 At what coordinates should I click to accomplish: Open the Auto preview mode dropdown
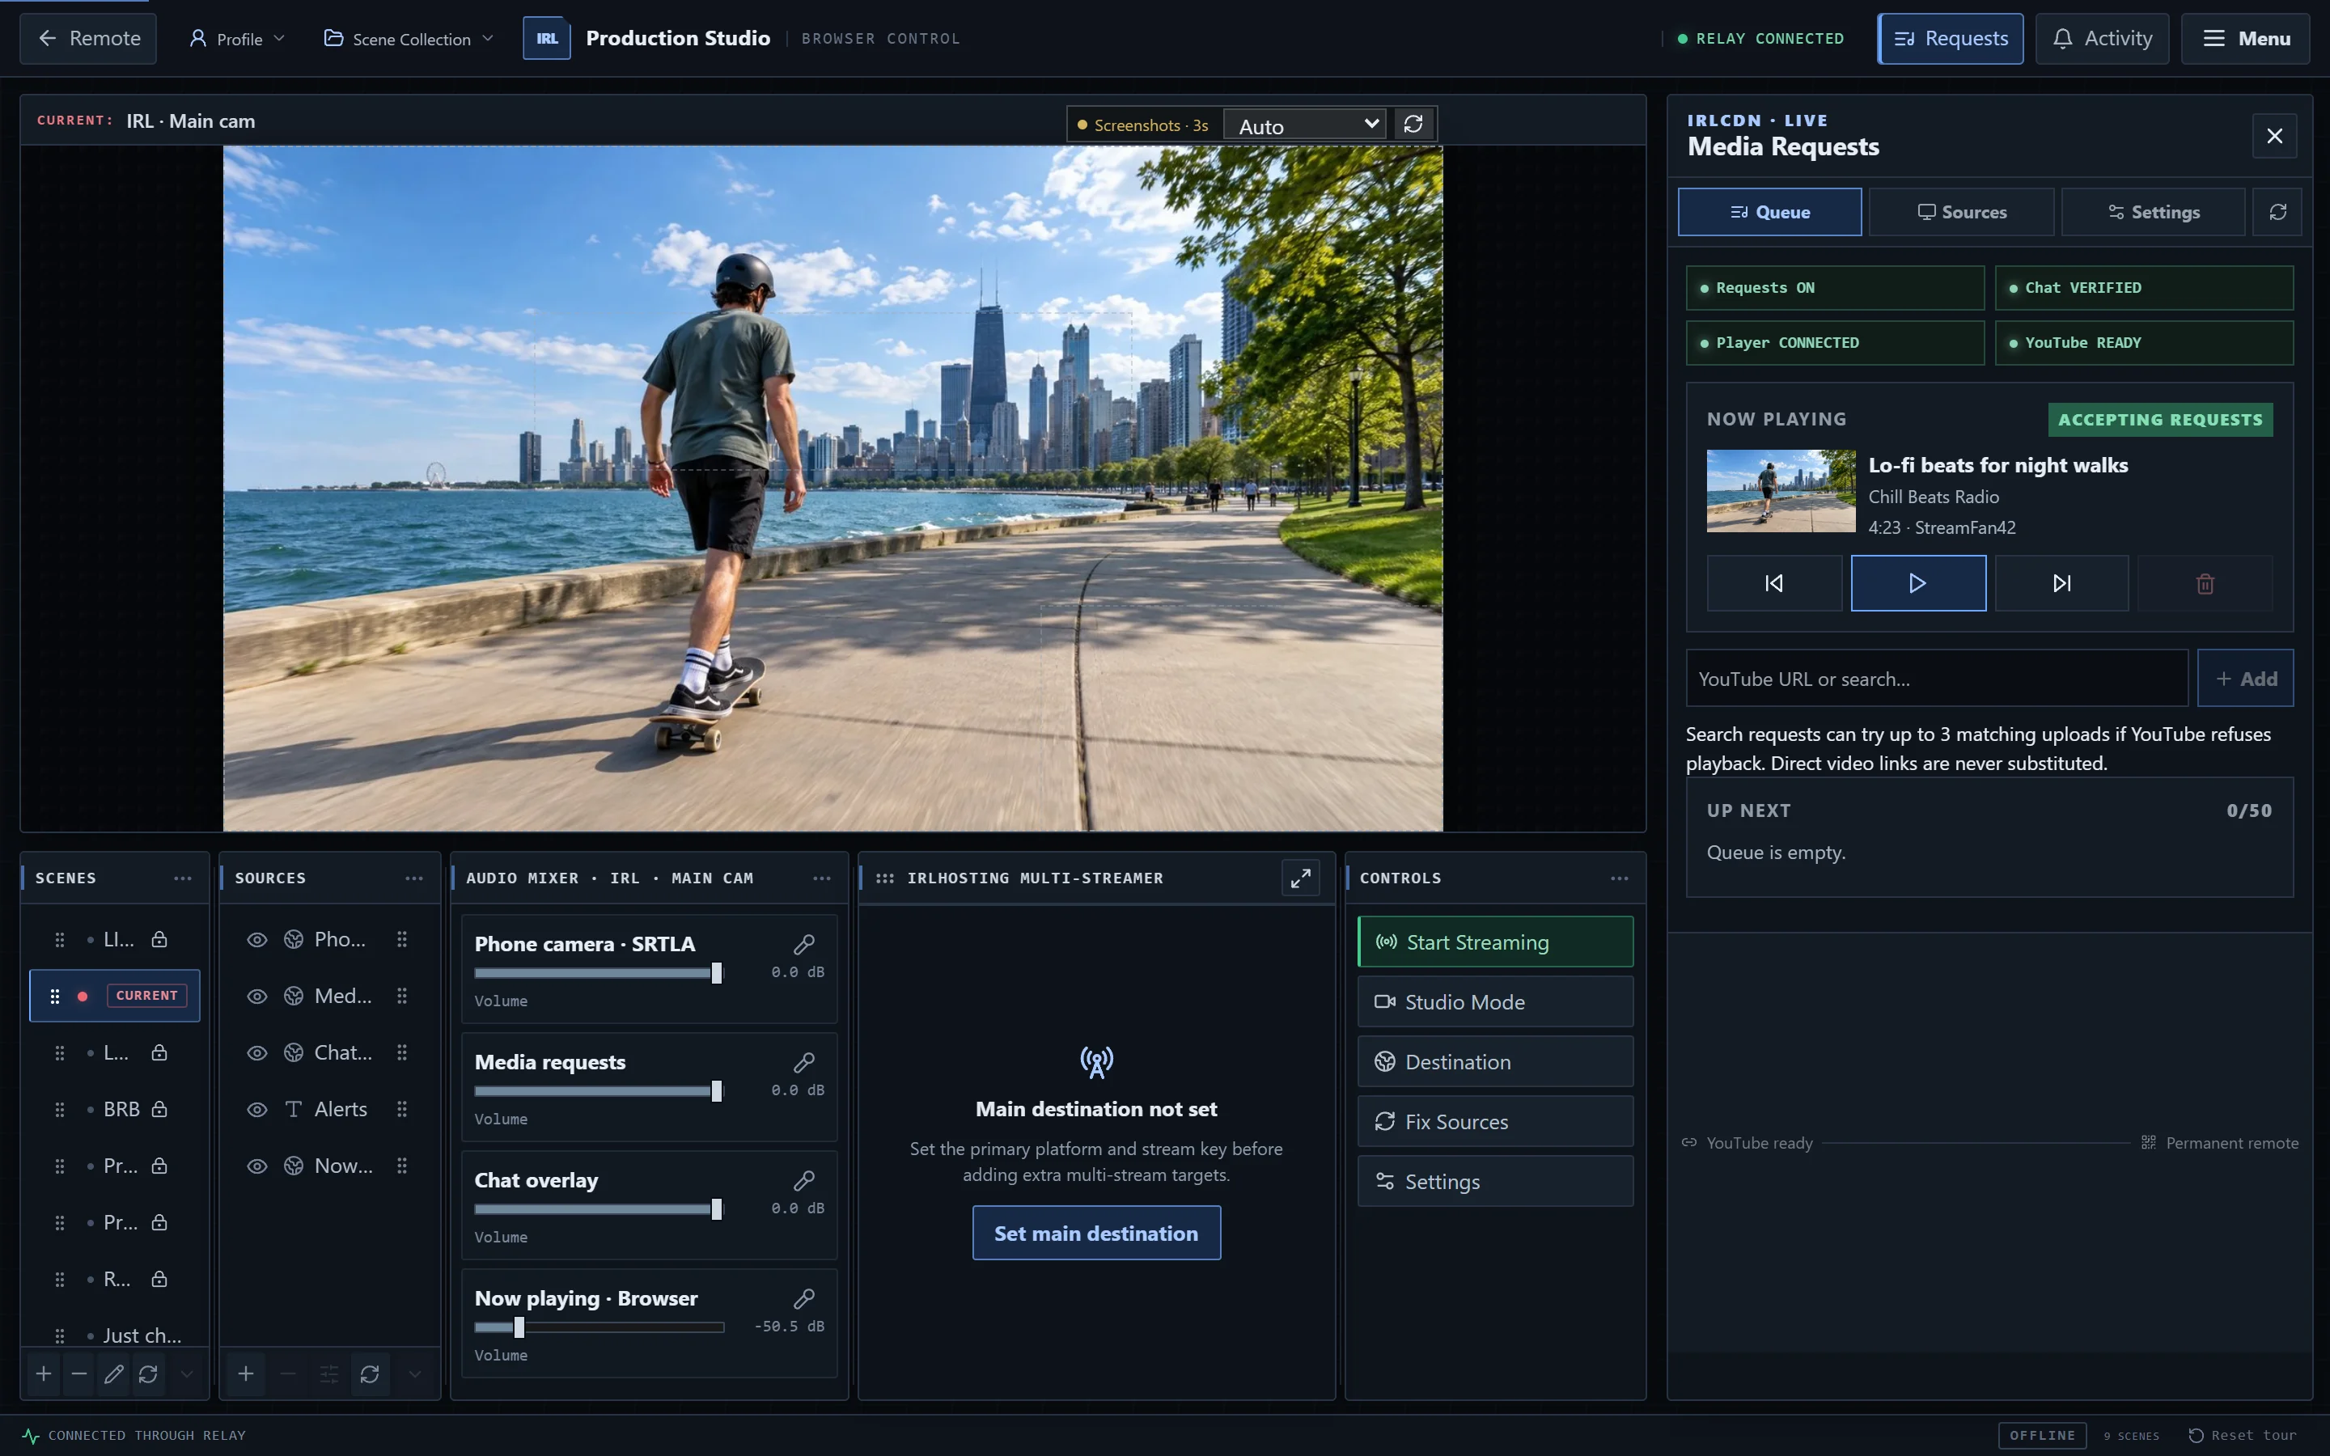pos(1305,125)
